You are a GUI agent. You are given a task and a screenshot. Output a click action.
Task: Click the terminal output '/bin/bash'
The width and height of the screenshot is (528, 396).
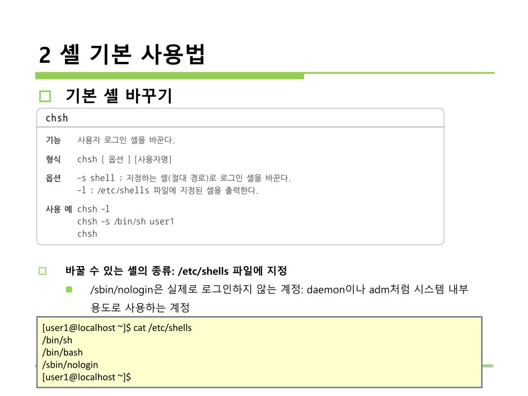[x=62, y=353]
